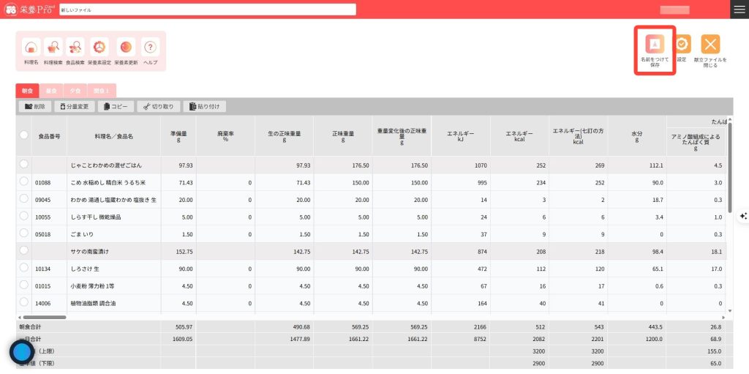Screen dimensions: 749x374
Task: Open the ヘルプ help icon
Action: (x=150, y=48)
